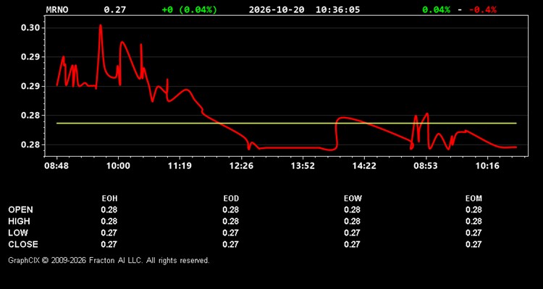Select the EOH column header

[x=109, y=199]
